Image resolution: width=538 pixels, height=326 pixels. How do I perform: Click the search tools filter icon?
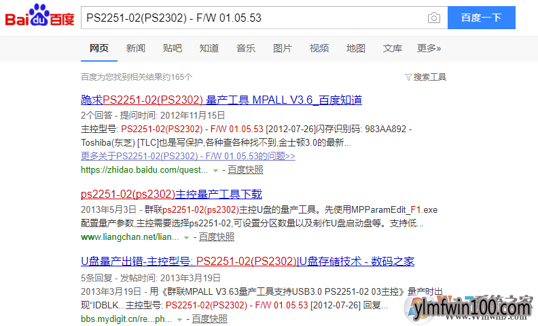pyautogui.click(x=408, y=77)
